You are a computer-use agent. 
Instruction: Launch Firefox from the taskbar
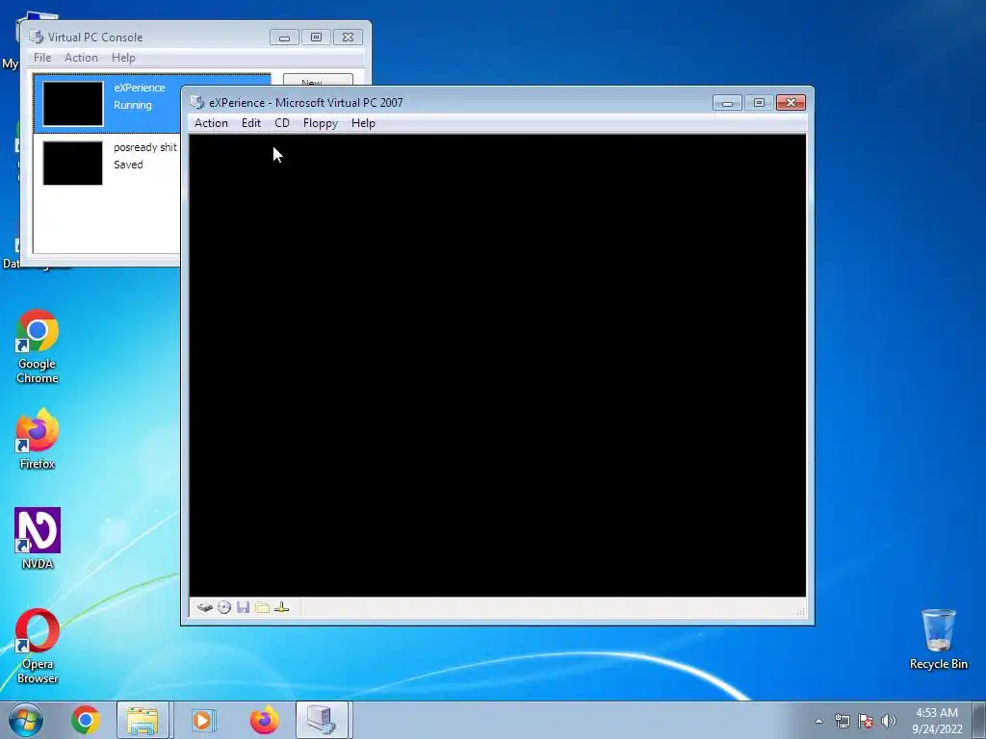pyautogui.click(x=264, y=720)
